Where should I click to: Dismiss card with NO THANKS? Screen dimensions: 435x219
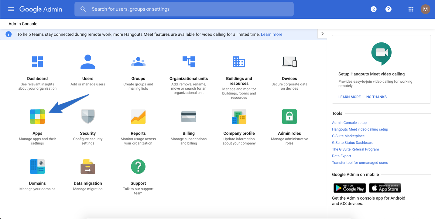point(376,97)
